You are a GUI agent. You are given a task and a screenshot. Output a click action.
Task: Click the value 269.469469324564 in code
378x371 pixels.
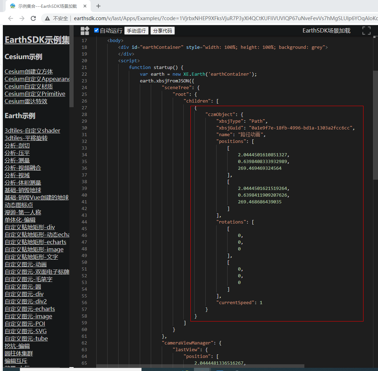(260, 168)
